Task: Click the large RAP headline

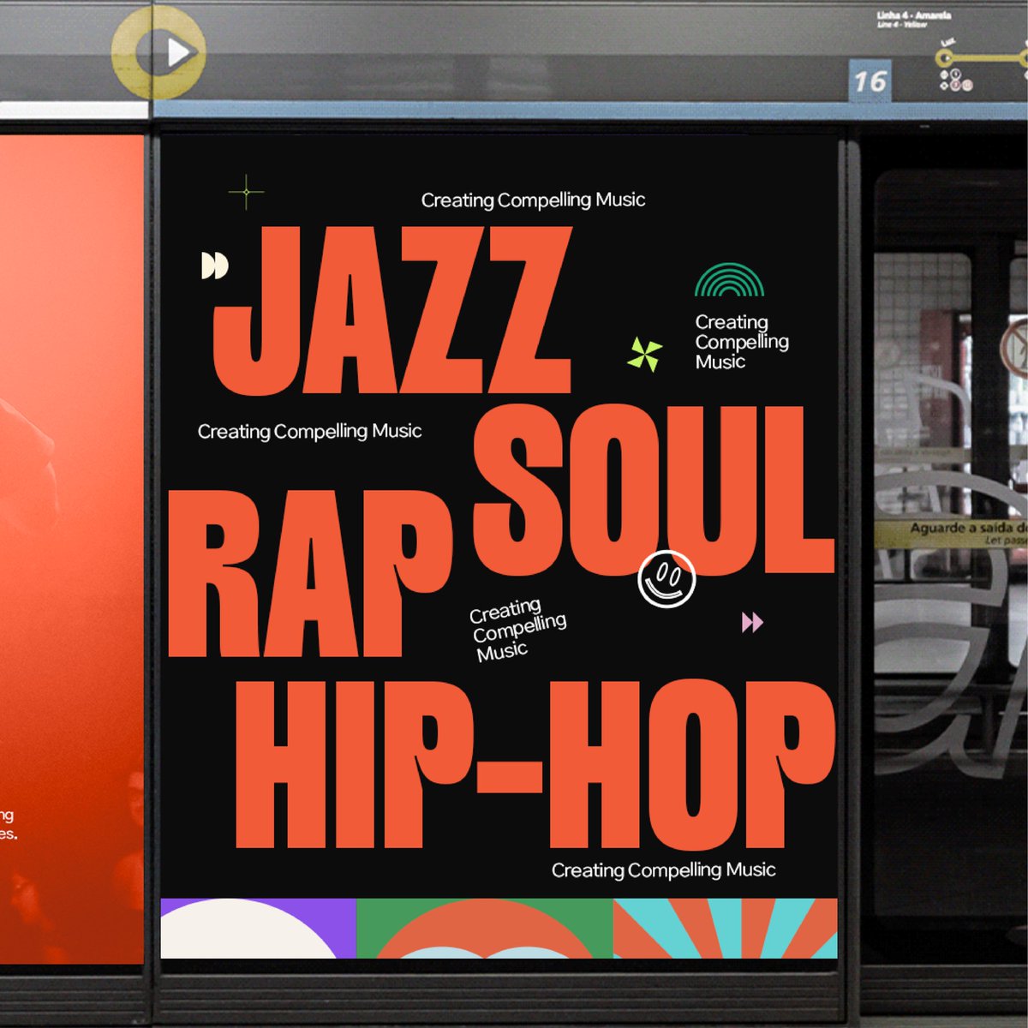Action: 309,573
